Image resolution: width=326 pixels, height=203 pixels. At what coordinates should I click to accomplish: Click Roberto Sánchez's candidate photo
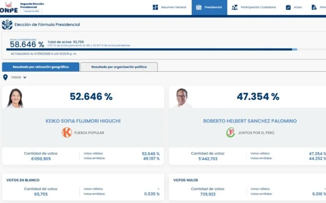[182, 98]
